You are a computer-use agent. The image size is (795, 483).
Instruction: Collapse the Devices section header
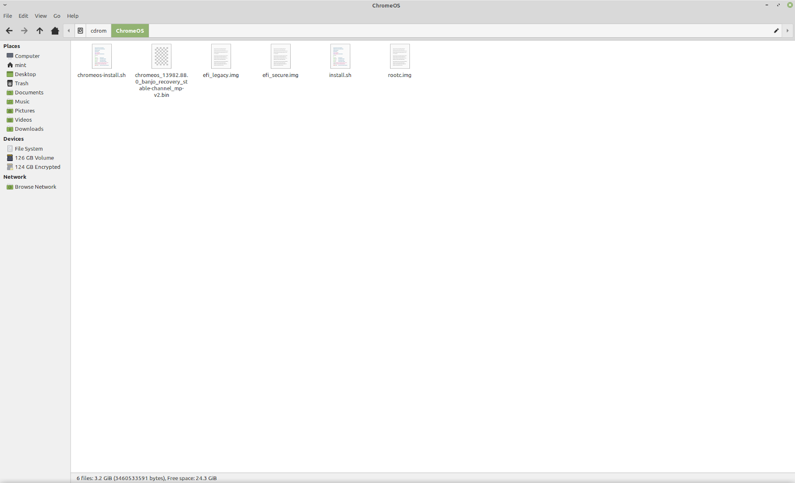[x=13, y=139]
